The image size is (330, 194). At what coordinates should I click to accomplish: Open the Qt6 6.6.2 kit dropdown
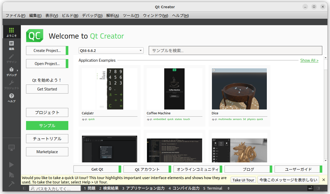tap(111, 50)
